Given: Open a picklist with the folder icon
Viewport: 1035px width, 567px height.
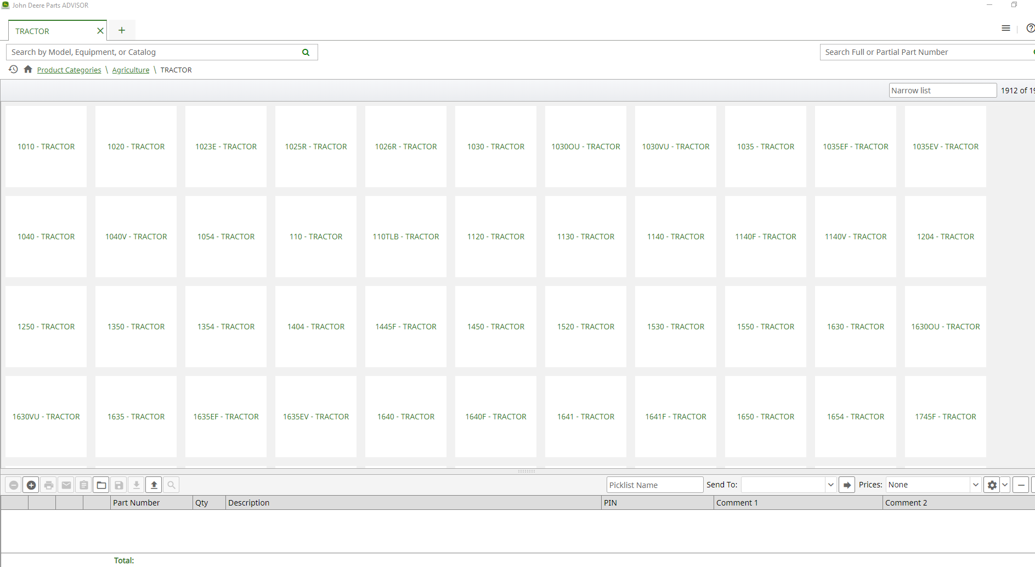Looking at the screenshot, I should click(101, 485).
